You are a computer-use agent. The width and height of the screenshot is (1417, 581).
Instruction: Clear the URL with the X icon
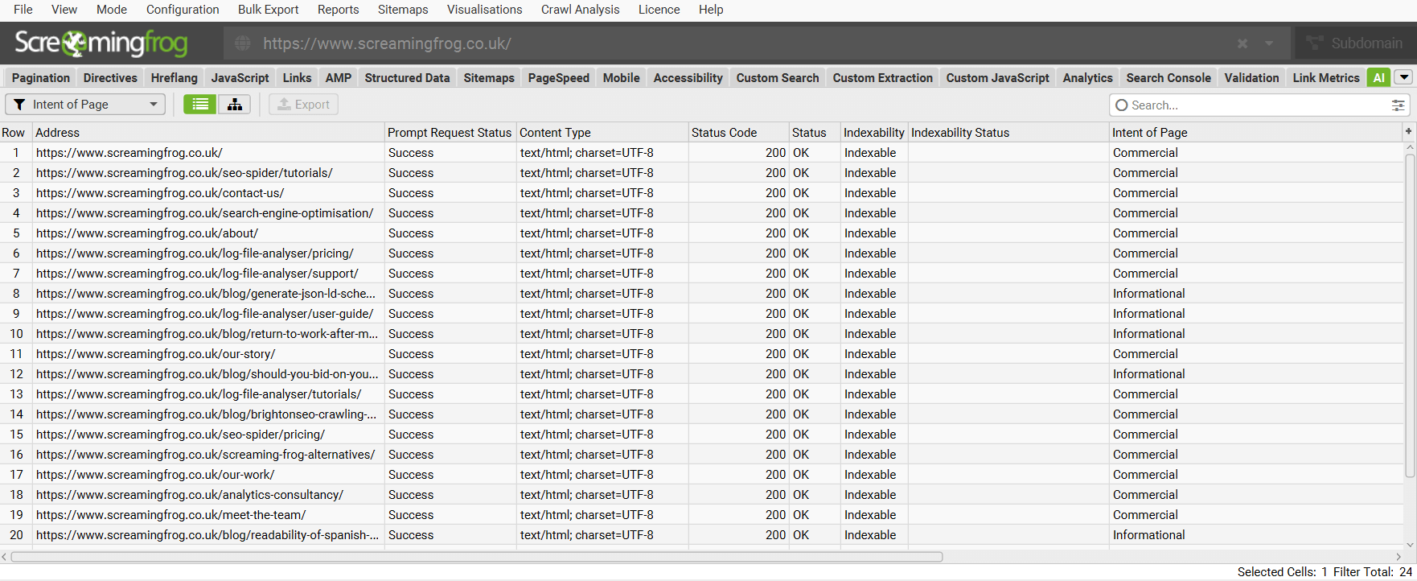pyautogui.click(x=1242, y=43)
